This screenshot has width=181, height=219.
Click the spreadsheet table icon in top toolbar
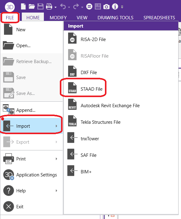point(98,6)
